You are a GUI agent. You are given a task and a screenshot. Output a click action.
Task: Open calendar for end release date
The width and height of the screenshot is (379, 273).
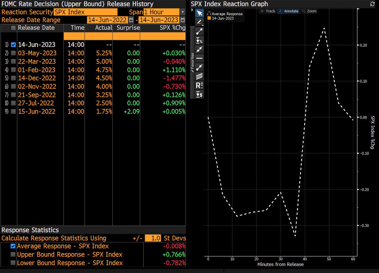(x=182, y=20)
